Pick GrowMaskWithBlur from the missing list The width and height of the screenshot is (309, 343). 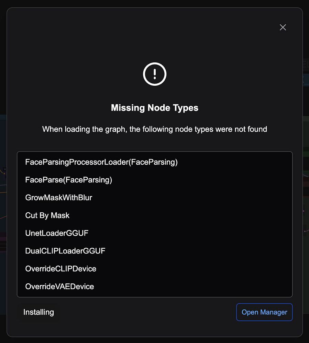[59, 198]
